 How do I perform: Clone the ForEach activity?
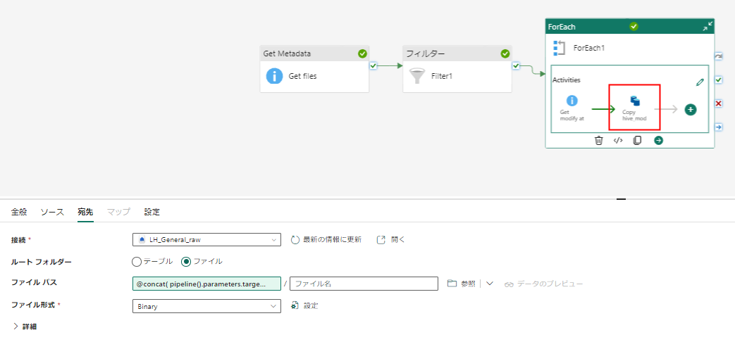click(x=637, y=141)
